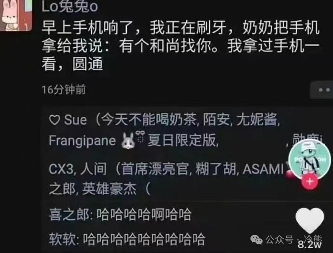The image size is (333, 253).
Task: Tap the WeChat logo watermark
Action: (257, 240)
